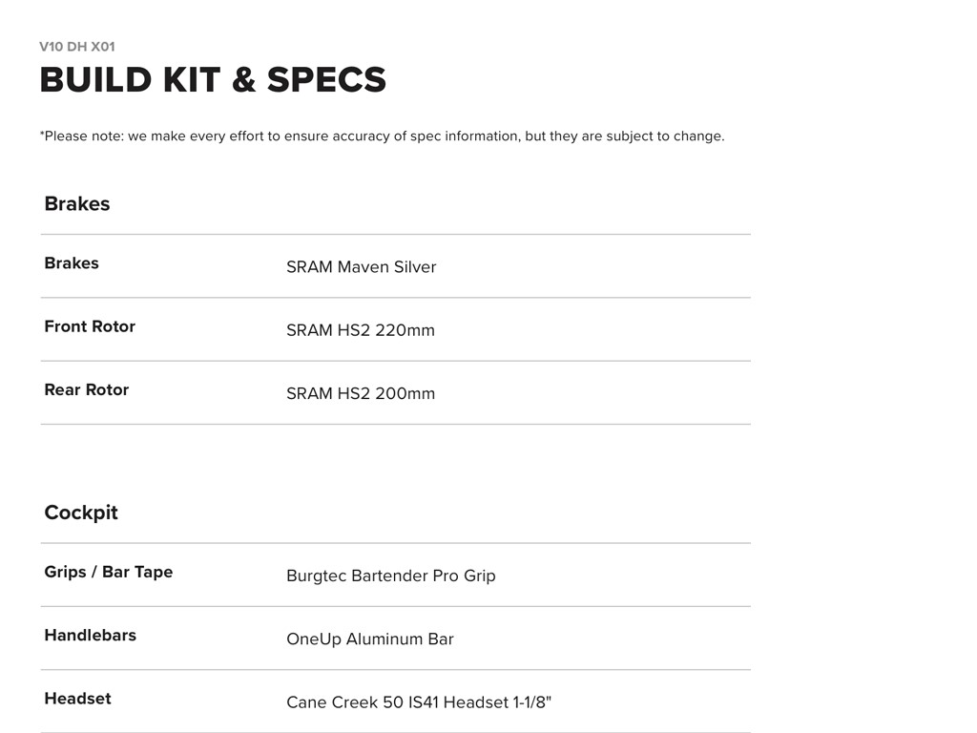
Task: Click the Headset row label
Action: [x=77, y=699]
